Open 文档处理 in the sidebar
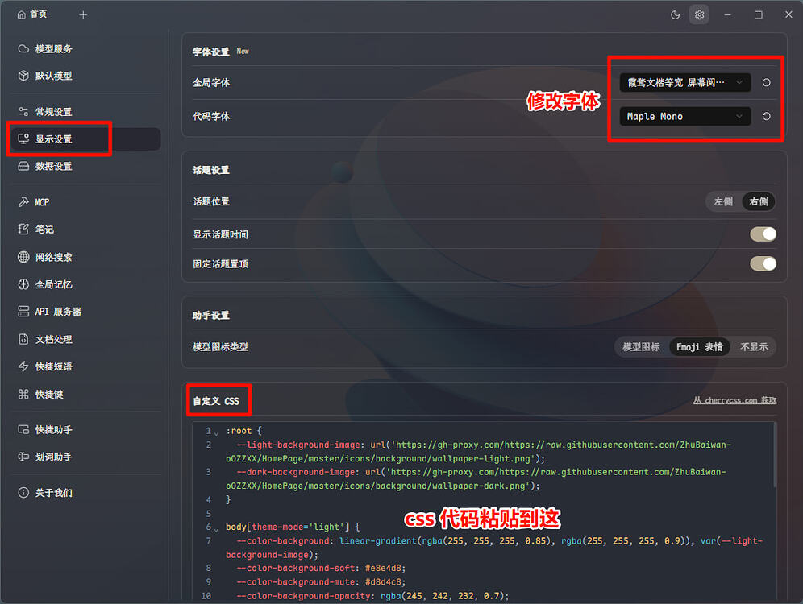The width and height of the screenshot is (803, 604). pyautogui.click(x=85, y=339)
